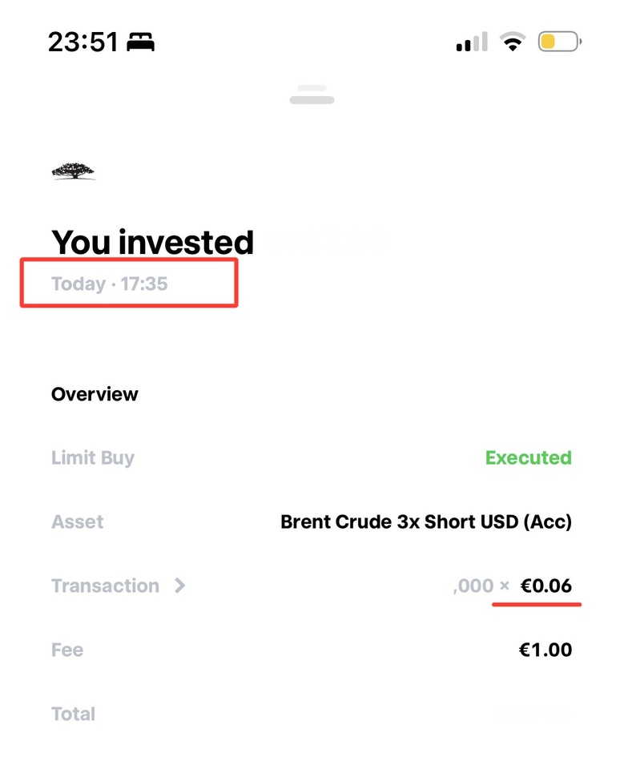Screen dimensions: 624x769
Task: Tap the Limit Buy order type label
Action: pyautogui.click(x=93, y=458)
